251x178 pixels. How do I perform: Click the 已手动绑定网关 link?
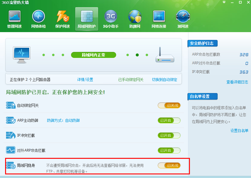click(x=131, y=80)
